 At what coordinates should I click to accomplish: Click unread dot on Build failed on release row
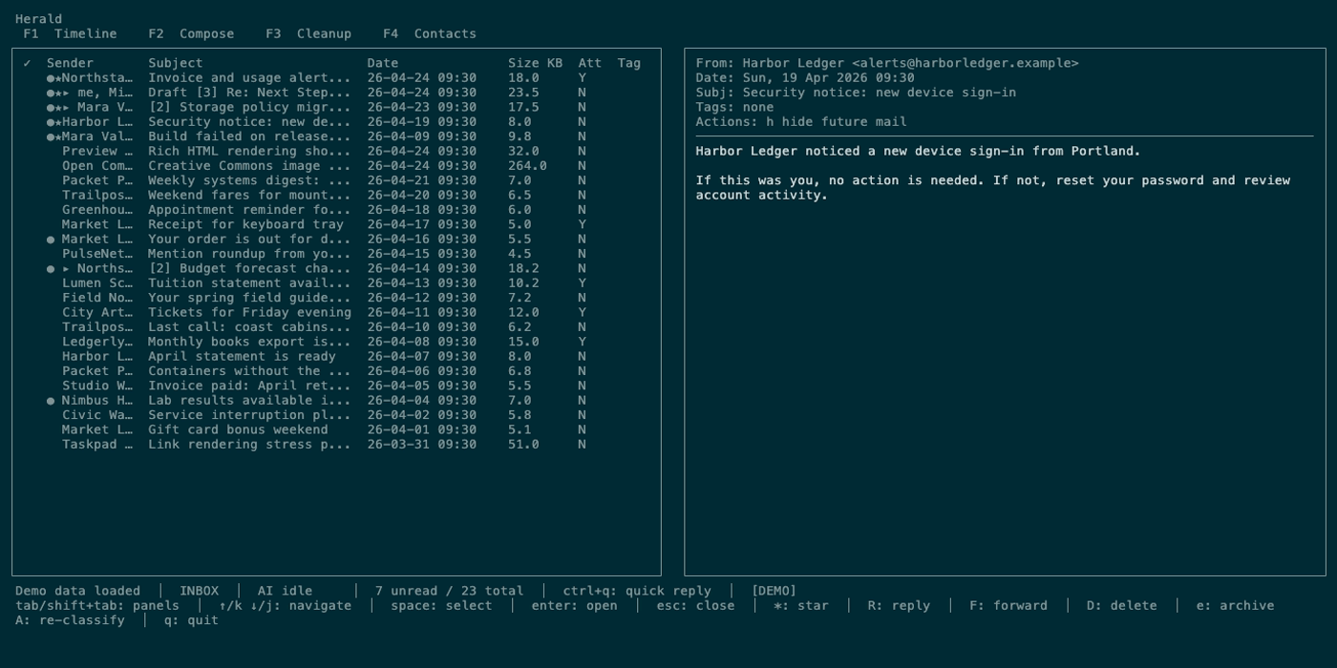pos(51,136)
